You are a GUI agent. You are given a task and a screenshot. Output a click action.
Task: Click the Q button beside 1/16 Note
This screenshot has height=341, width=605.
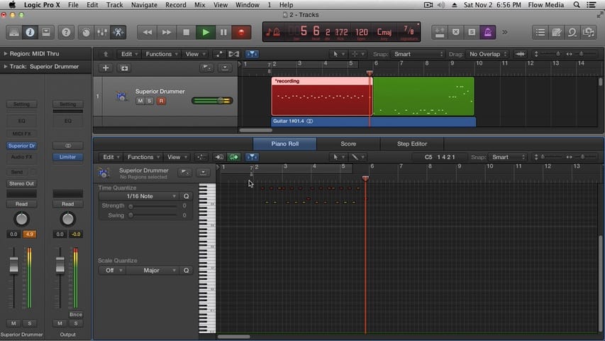[187, 196]
